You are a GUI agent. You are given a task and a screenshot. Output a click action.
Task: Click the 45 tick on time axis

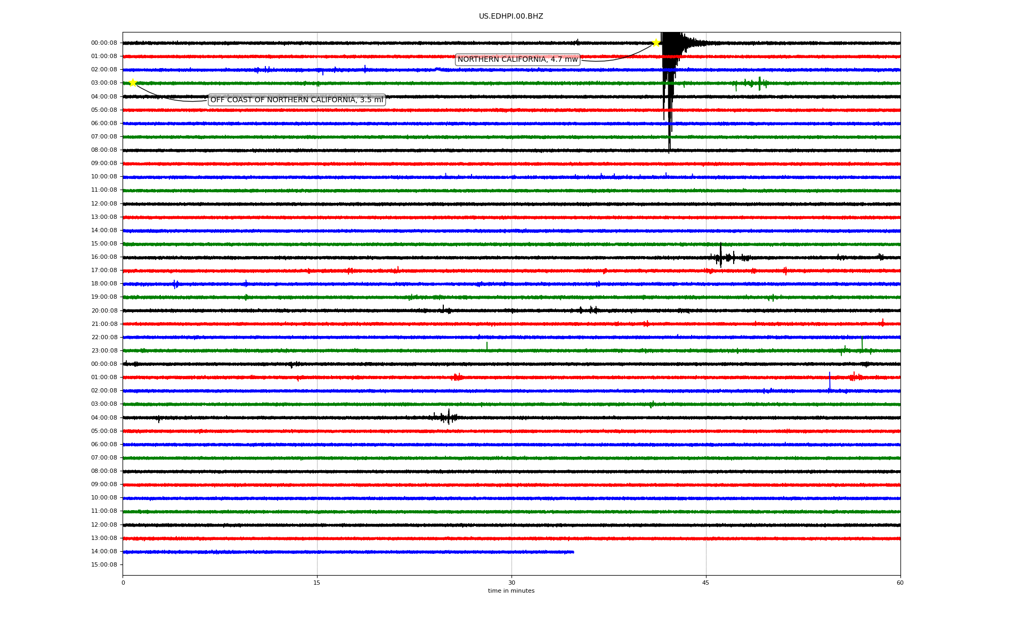[705, 583]
